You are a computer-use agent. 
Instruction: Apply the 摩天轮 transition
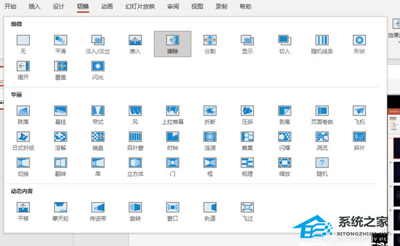[61, 211]
